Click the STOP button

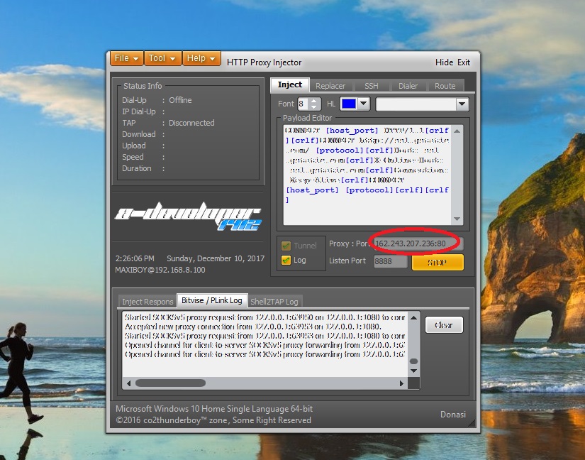click(438, 262)
